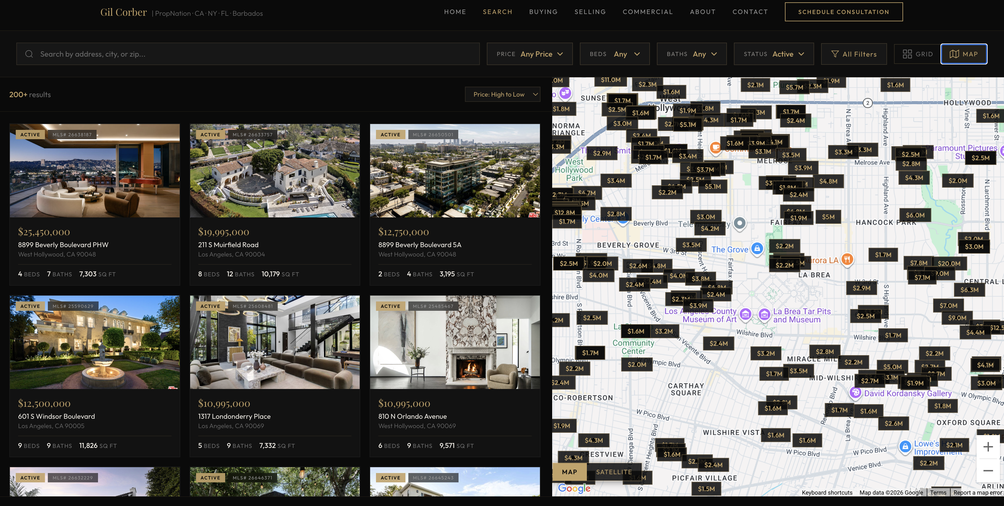This screenshot has height=506, width=1004.
Task: Switch map to SATELLITE view
Action: 614,472
